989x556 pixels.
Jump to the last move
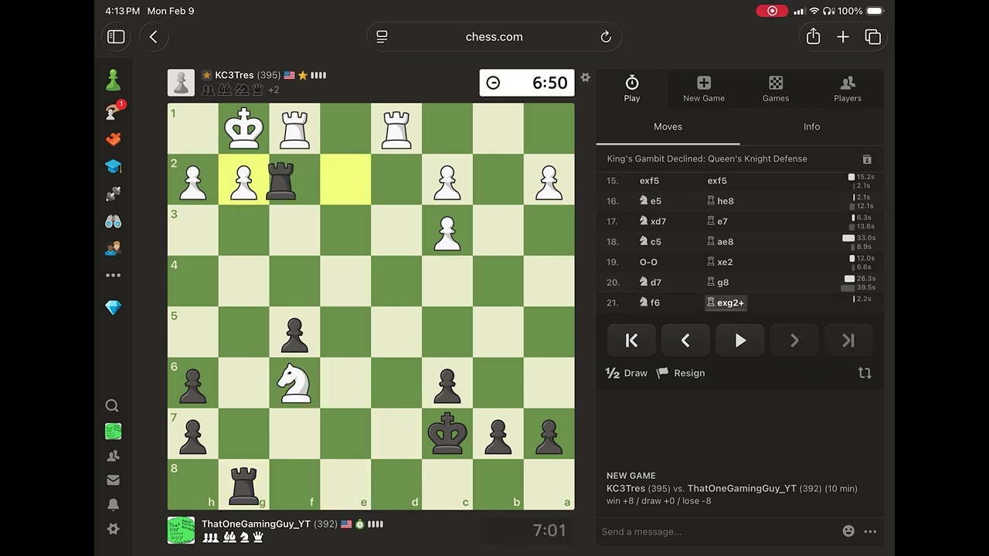click(x=848, y=341)
